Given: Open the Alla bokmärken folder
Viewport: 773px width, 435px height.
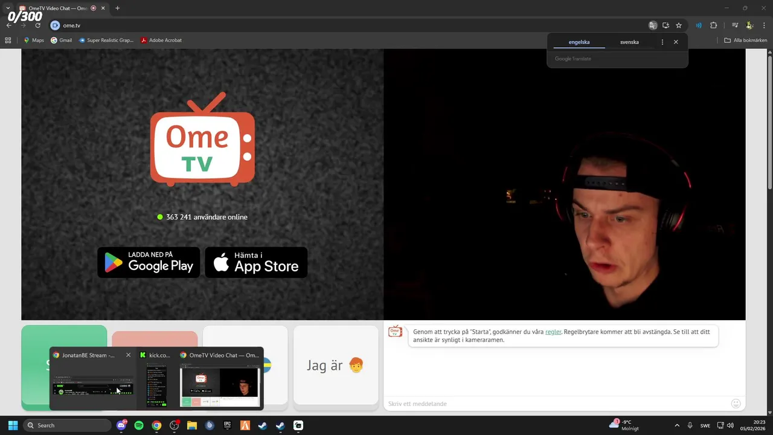Looking at the screenshot, I should [746, 40].
